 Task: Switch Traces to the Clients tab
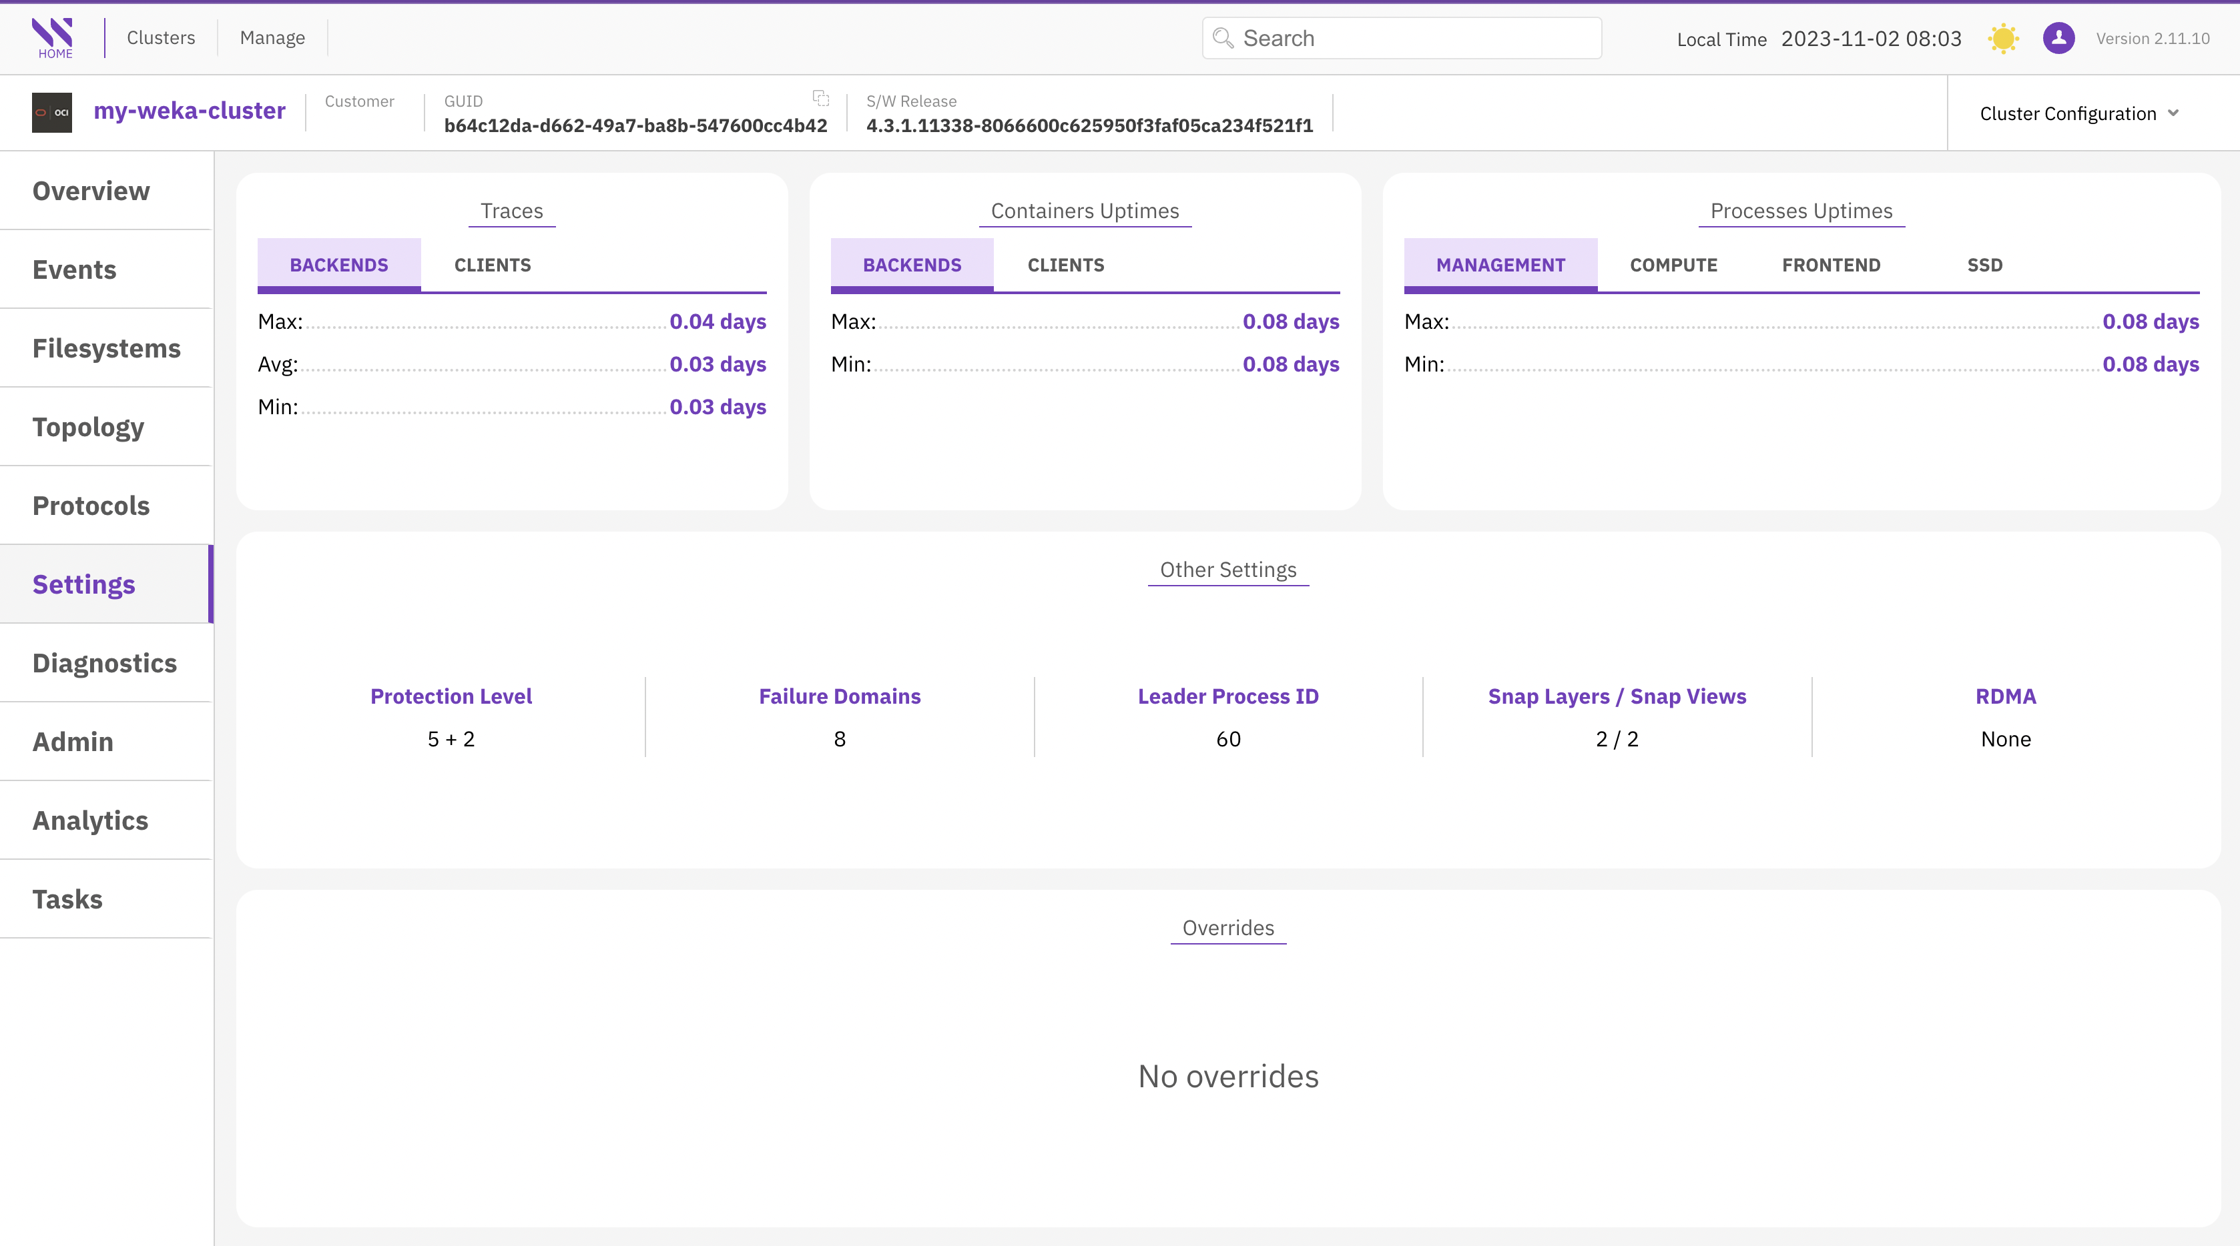(492, 265)
